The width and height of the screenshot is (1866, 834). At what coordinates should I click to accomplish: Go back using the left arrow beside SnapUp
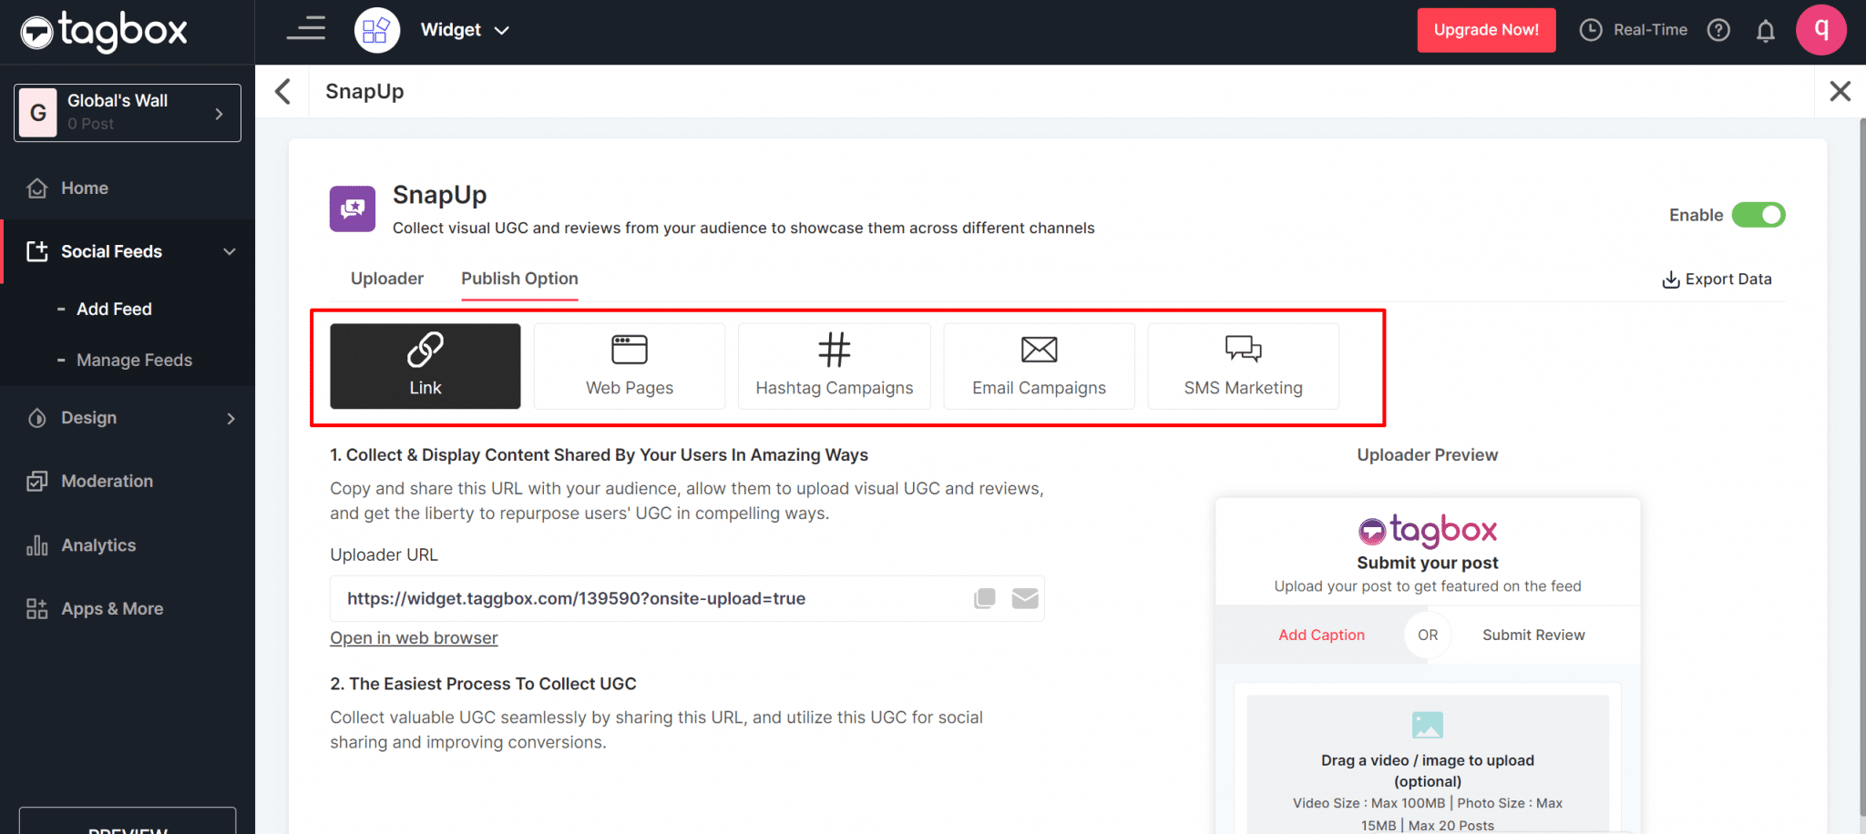283,91
